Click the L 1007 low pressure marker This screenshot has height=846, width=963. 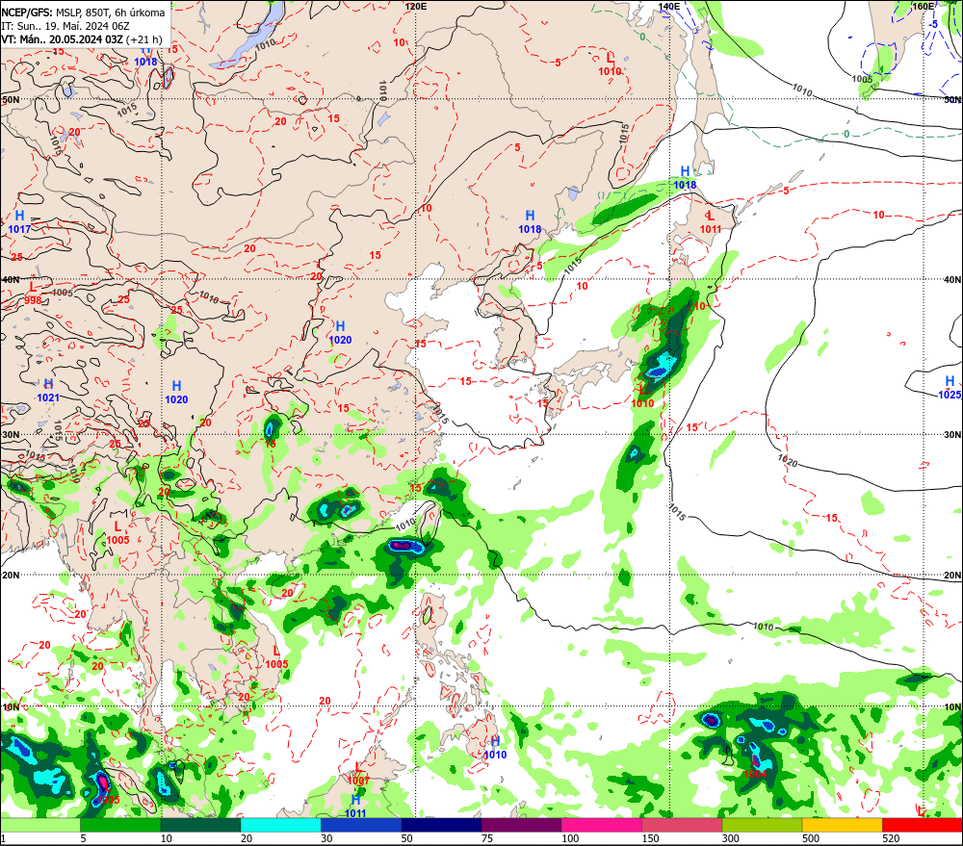(x=358, y=774)
